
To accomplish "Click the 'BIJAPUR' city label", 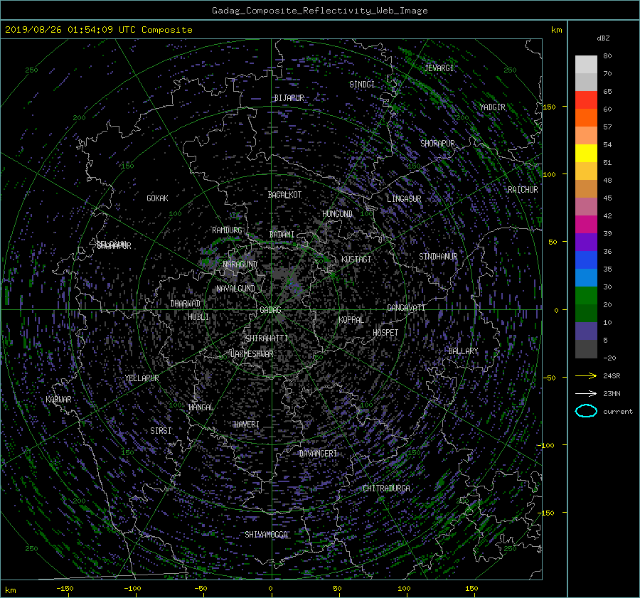I will (289, 98).
